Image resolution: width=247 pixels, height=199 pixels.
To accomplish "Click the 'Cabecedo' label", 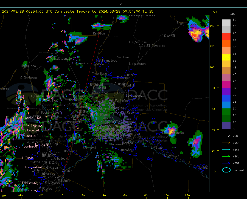I will (x=34, y=130).
